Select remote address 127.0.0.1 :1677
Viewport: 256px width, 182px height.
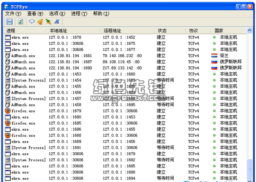pyautogui.click(x=119, y=50)
